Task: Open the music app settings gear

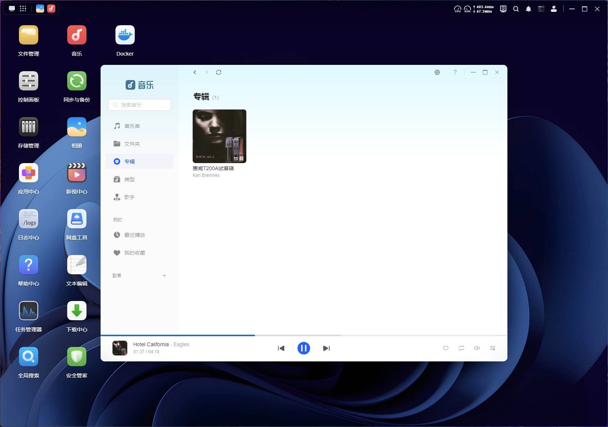Action: [x=437, y=72]
